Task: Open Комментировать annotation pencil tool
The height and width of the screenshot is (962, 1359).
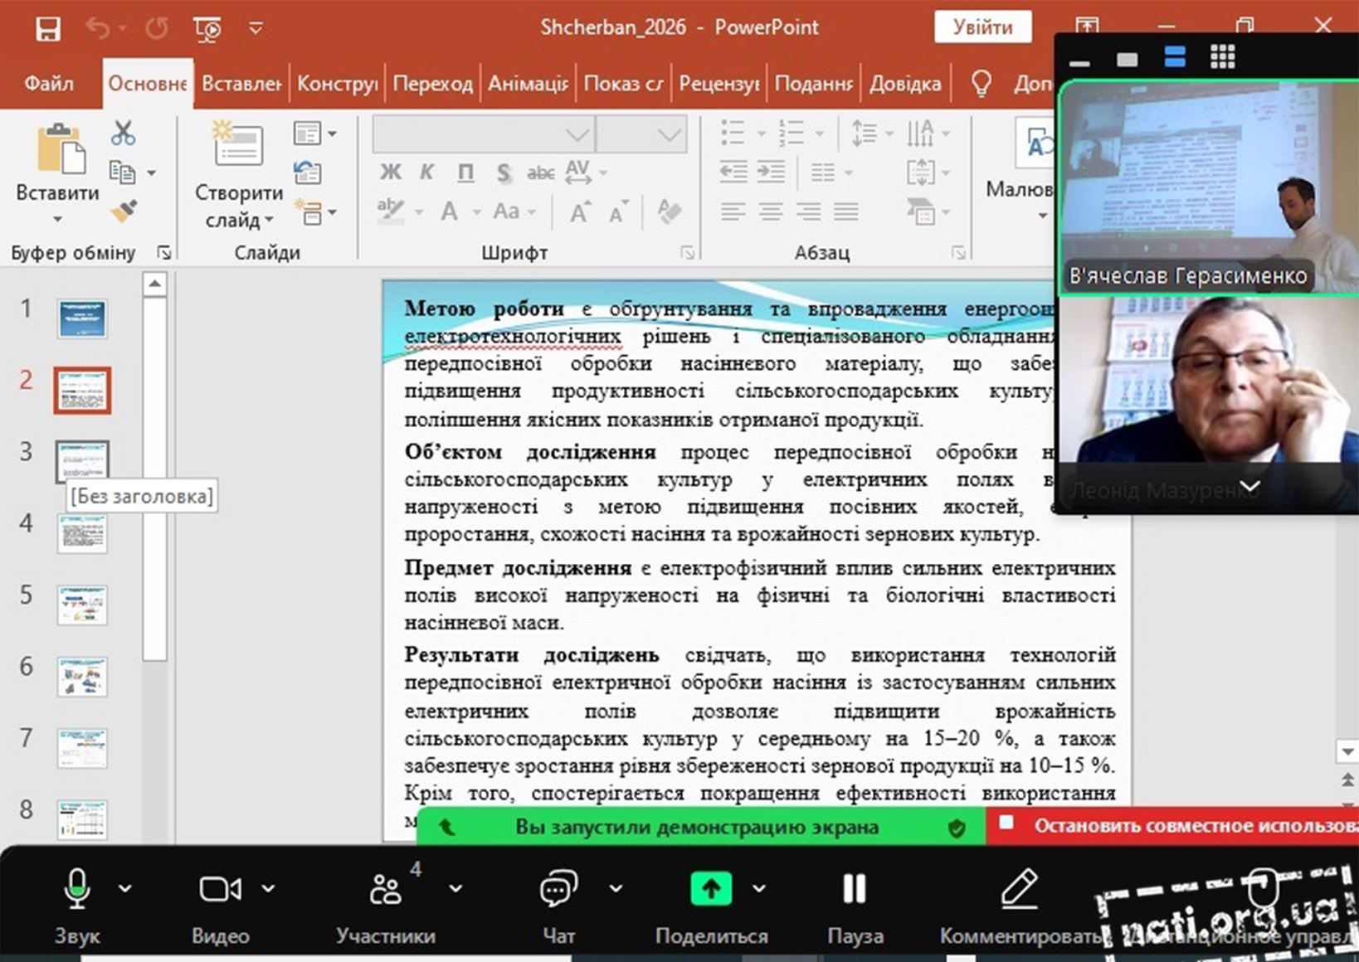Action: [x=1019, y=889]
